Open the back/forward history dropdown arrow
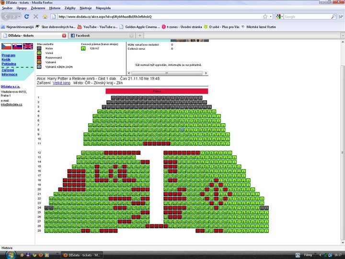The image size is (345, 259). coord(19,16)
